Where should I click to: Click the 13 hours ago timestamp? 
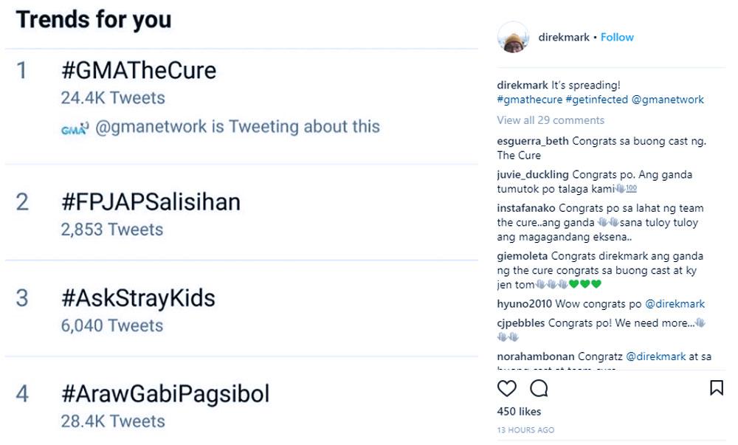coord(525,430)
